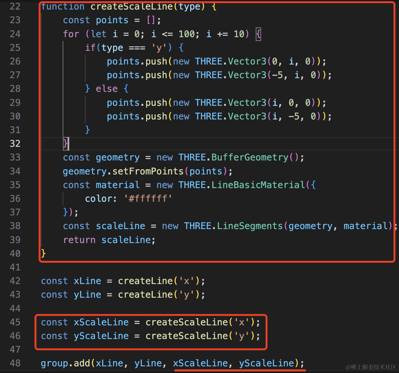This screenshot has width=399, height=373.
Task: Click the value 100 in the loop condition
Action: tap(187, 34)
